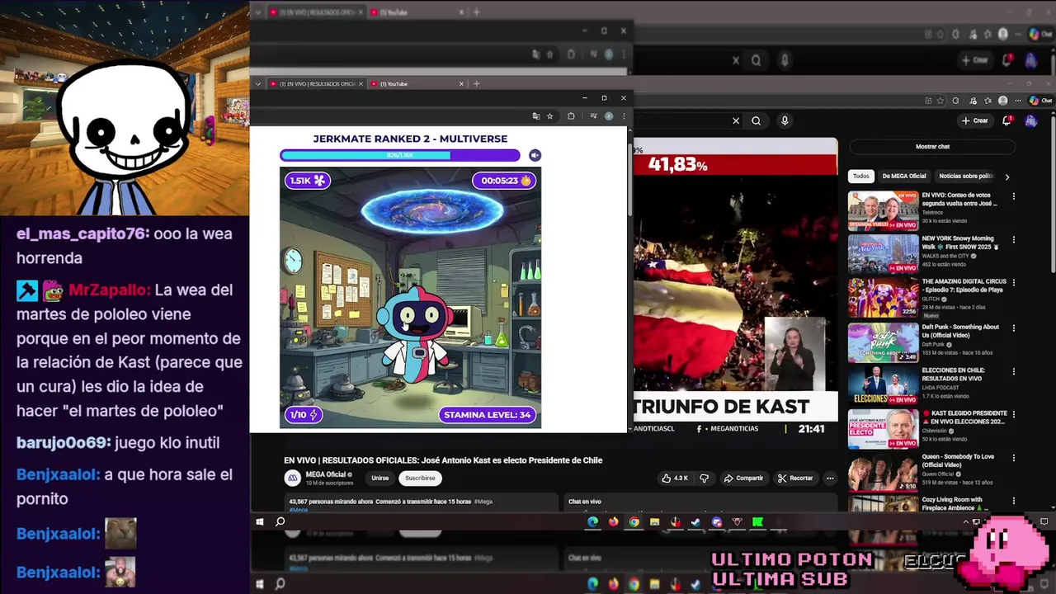Close the (1) YouTube tab
Screen dimensions: 1056x594
click(x=462, y=83)
